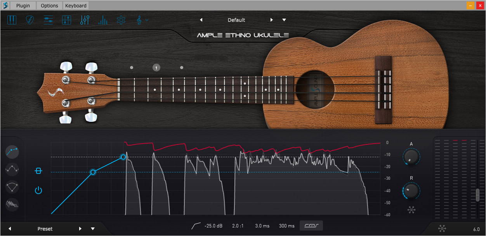This screenshot has height=236, width=486.
Task: Minimize the plugin window
Action: coord(470,5)
